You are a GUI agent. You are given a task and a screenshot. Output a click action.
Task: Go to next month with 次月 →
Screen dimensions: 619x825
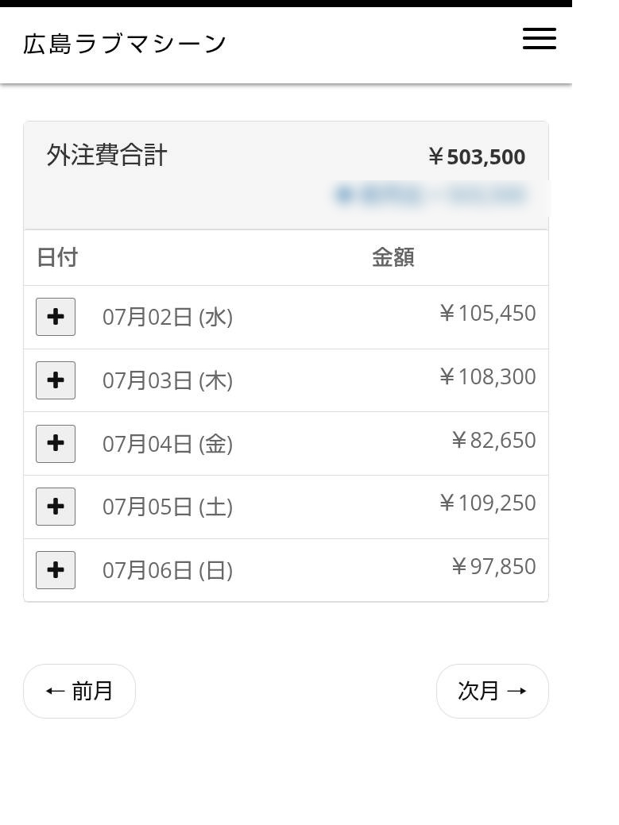[x=492, y=691]
